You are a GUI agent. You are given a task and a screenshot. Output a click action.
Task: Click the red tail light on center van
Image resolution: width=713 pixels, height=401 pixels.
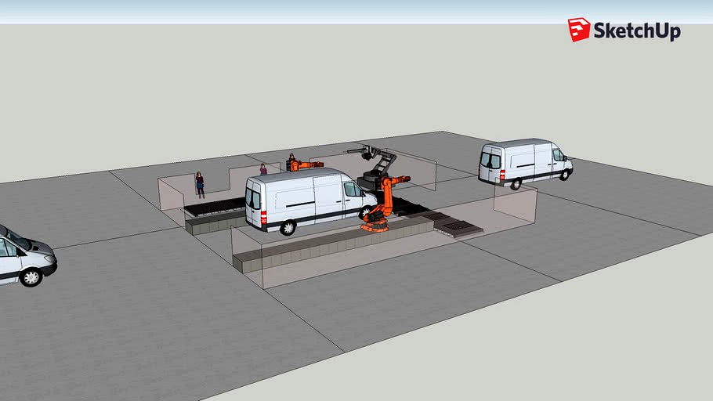click(264, 217)
